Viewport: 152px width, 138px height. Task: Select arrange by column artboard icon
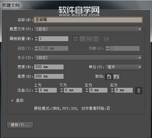[96, 39]
